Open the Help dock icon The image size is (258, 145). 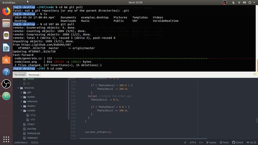coord(6,72)
